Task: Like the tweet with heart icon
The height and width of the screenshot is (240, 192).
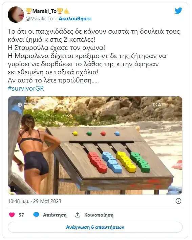Action: pos(12,215)
